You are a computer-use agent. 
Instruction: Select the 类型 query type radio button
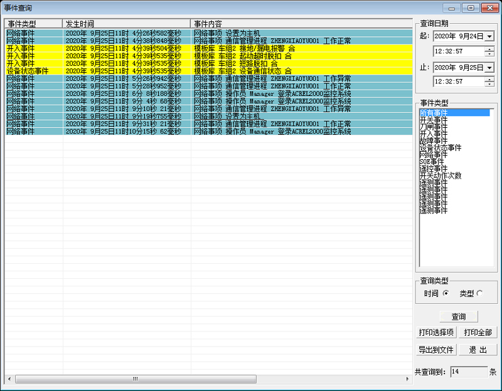coord(479,293)
